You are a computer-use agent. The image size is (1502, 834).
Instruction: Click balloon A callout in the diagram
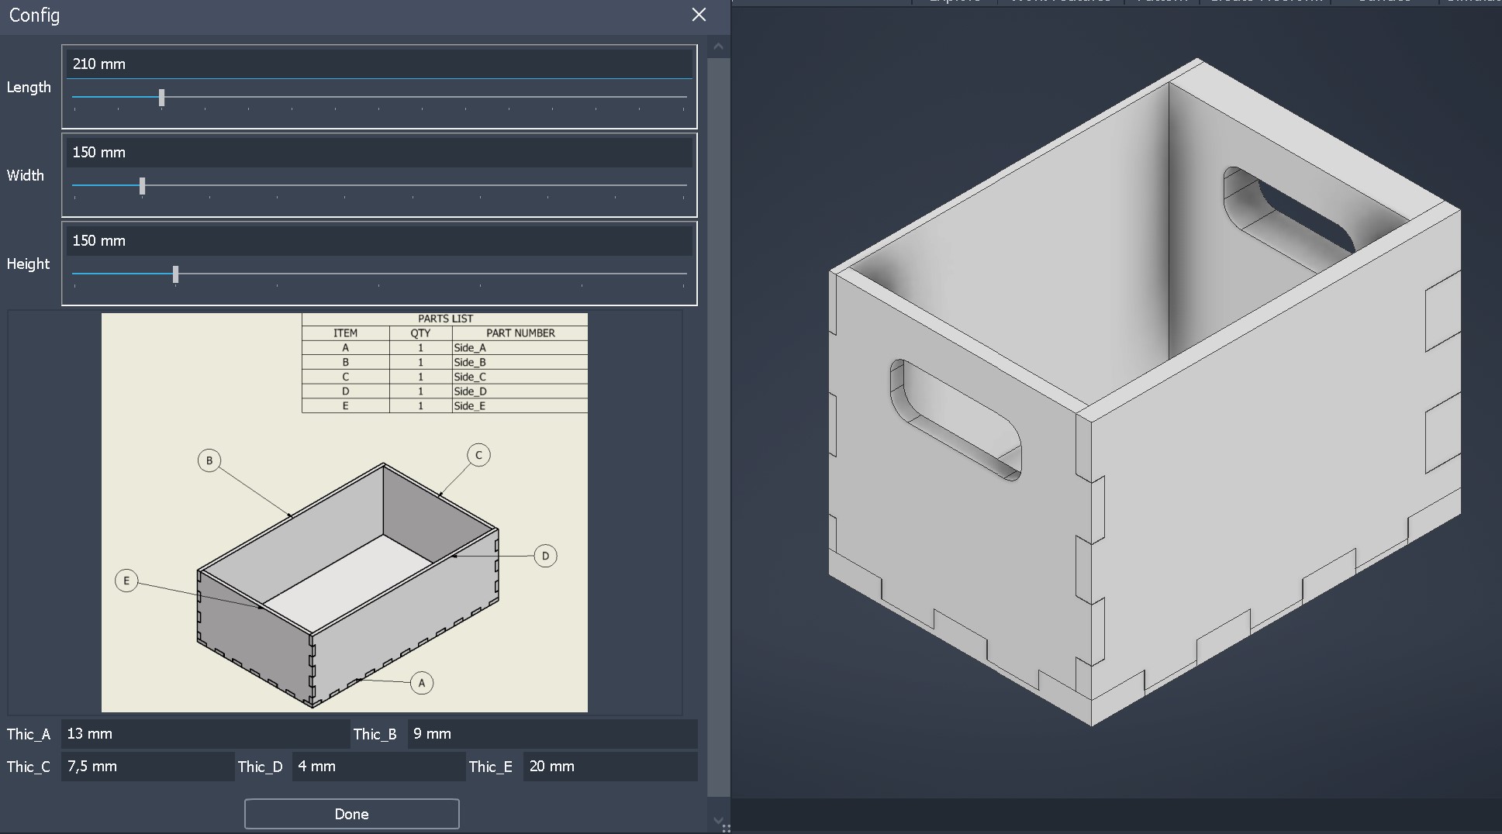[x=422, y=683]
